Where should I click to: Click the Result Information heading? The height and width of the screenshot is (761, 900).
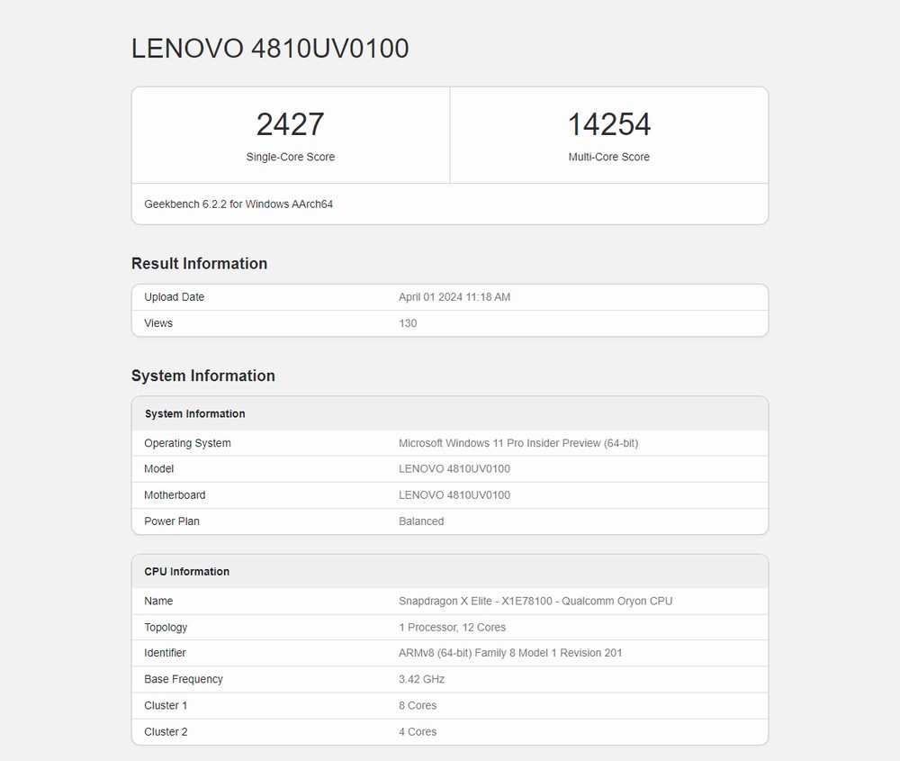(199, 264)
